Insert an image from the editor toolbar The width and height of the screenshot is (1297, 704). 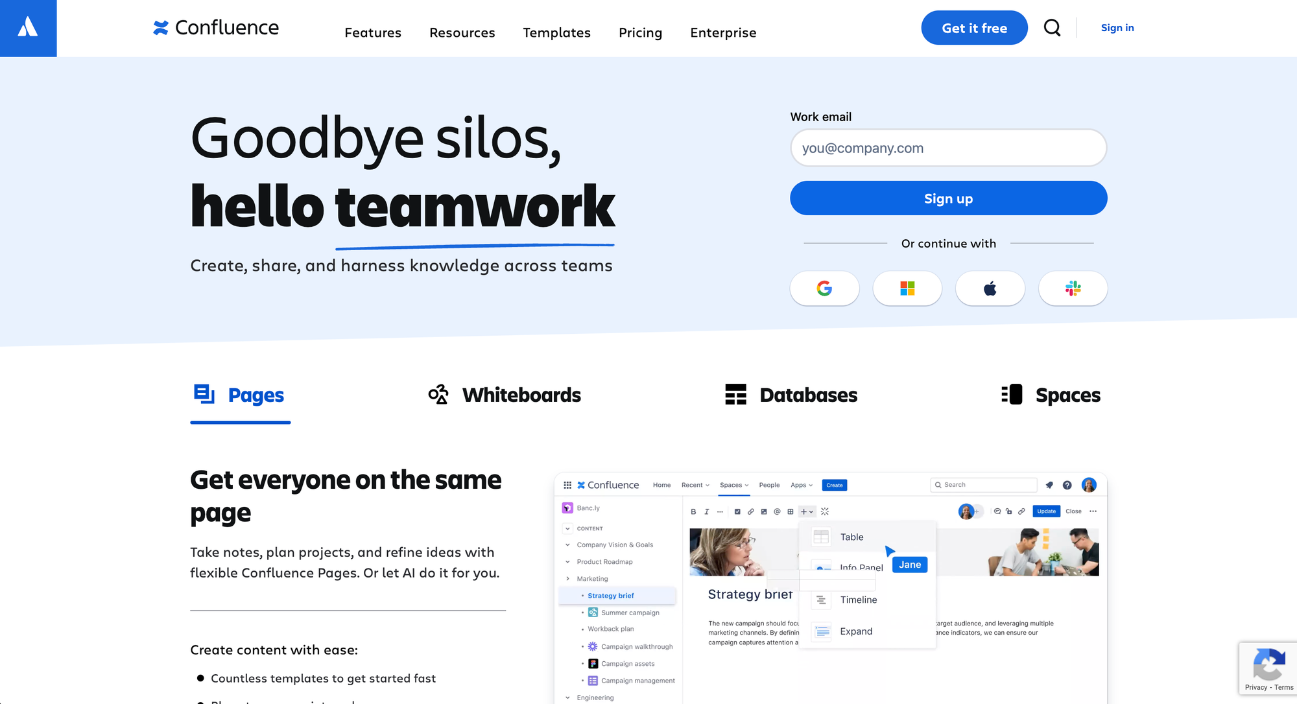pyautogui.click(x=764, y=511)
